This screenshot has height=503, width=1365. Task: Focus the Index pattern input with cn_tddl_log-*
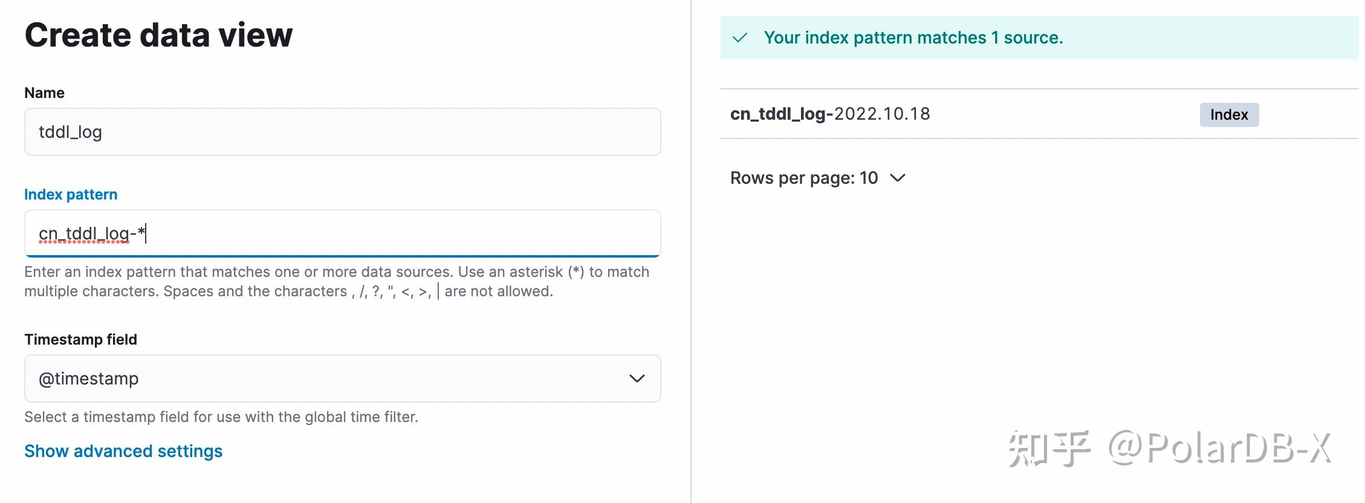click(x=342, y=233)
